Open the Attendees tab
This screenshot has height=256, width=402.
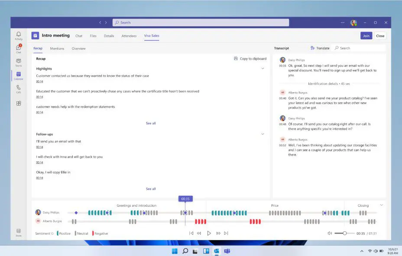[129, 36]
